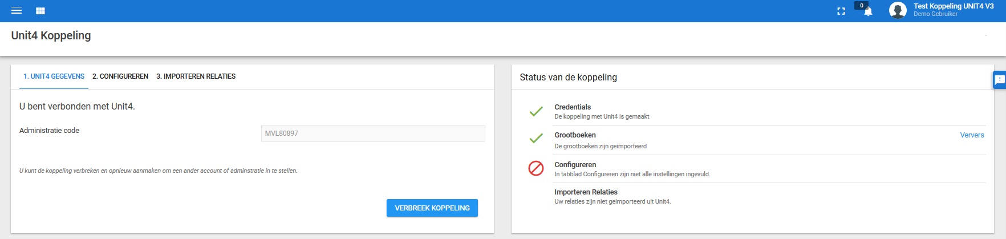Open Test Koppeling UNIT4 V3 account menu
This screenshot has width=1006, height=239.
(x=954, y=6)
